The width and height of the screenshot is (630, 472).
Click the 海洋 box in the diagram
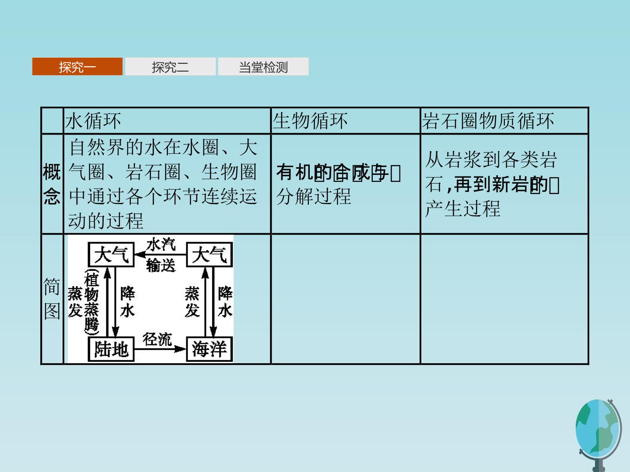[209, 349]
